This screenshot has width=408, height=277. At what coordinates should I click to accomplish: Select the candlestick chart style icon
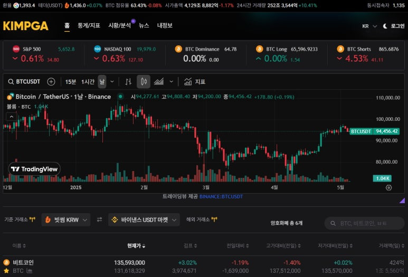click(x=144, y=82)
